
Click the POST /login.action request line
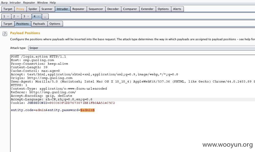[x=39, y=57]
